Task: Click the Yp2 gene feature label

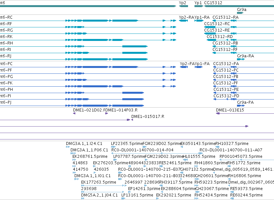Action: click(183, 3)
